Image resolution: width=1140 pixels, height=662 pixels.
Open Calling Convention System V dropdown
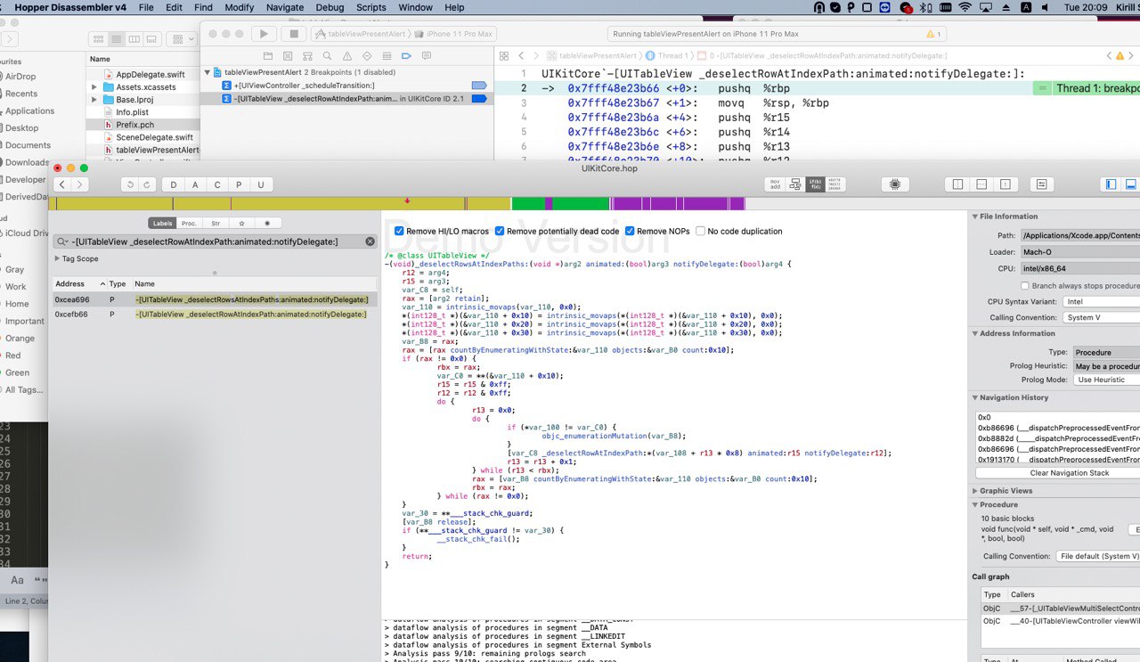pos(1100,317)
